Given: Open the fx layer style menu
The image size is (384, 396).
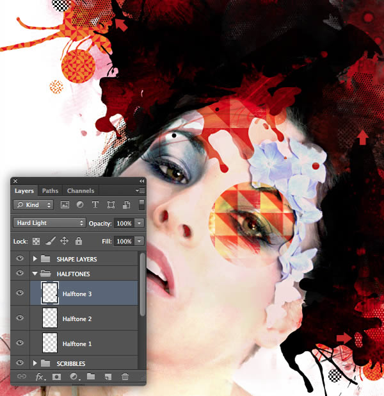Looking at the screenshot, I should (x=40, y=377).
